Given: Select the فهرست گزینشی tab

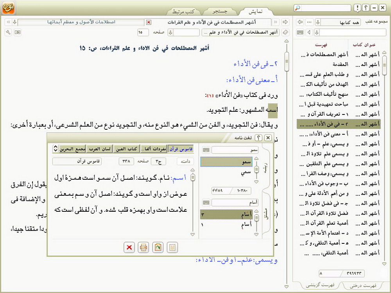Looking at the screenshot, I should [320, 285].
